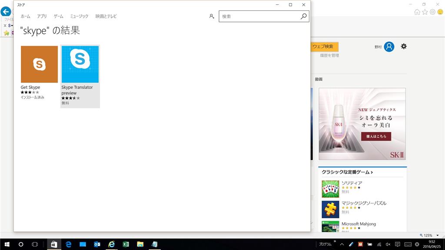Click the Cortana circle on the taskbar
Screen dimensions: 445x250
pyautogui.click(x=21, y=244)
